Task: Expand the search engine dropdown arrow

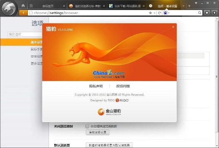Action: pyautogui.click(x=169, y=13)
